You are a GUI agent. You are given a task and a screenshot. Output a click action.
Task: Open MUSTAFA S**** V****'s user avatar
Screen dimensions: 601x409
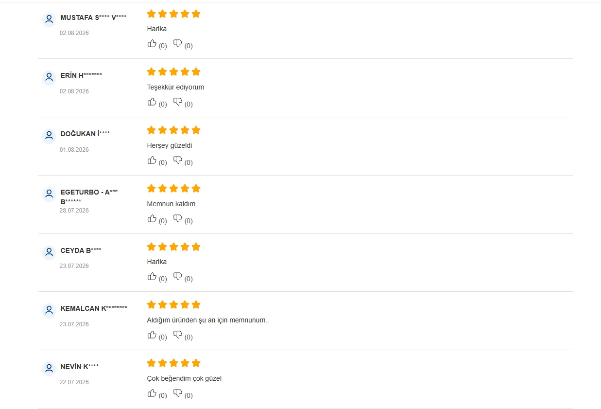pyautogui.click(x=49, y=19)
